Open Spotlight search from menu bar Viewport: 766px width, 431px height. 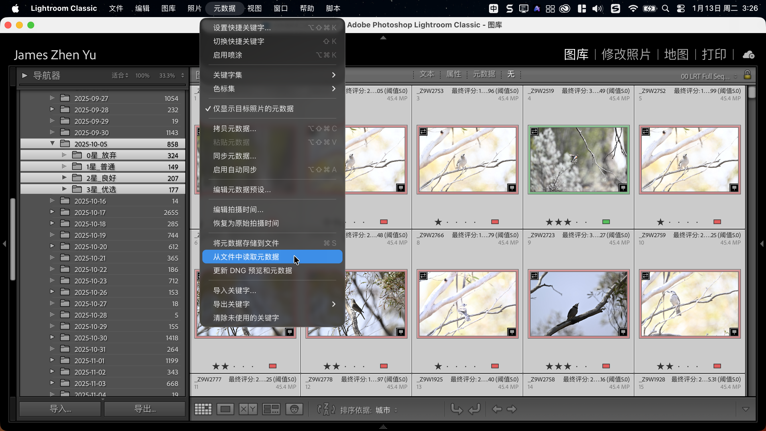click(665, 8)
